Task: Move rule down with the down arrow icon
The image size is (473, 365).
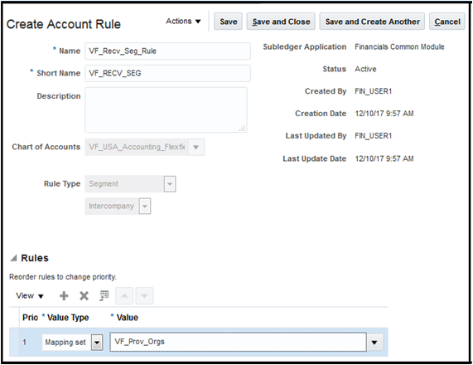Action: (144, 296)
